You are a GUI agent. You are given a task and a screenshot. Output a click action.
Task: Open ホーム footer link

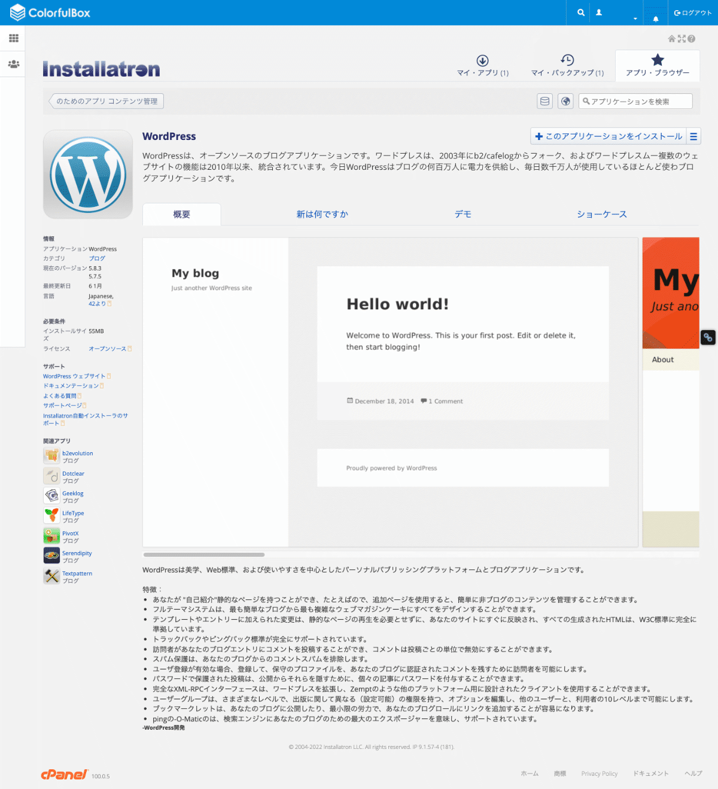point(530,773)
